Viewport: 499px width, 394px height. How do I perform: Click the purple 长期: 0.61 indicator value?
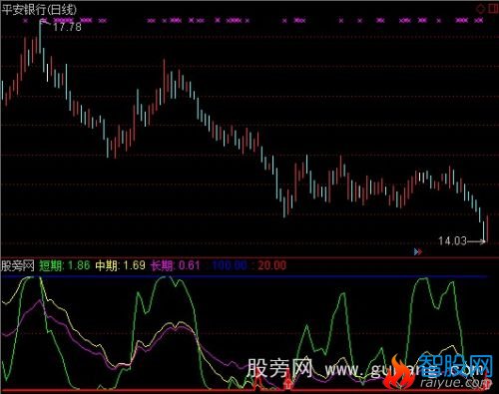click(176, 265)
